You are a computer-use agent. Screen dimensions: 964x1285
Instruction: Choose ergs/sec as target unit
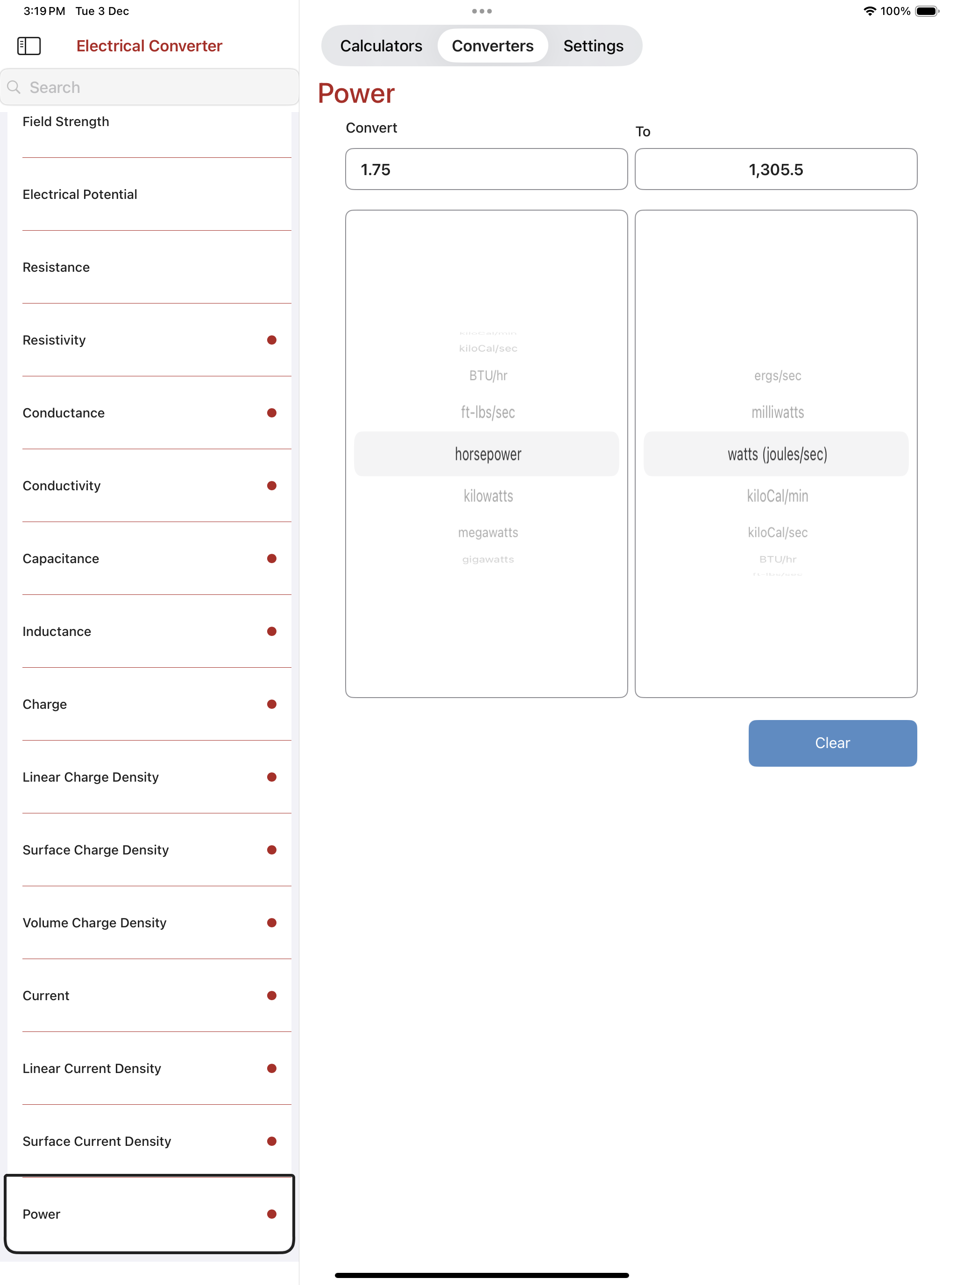pyautogui.click(x=778, y=376)
